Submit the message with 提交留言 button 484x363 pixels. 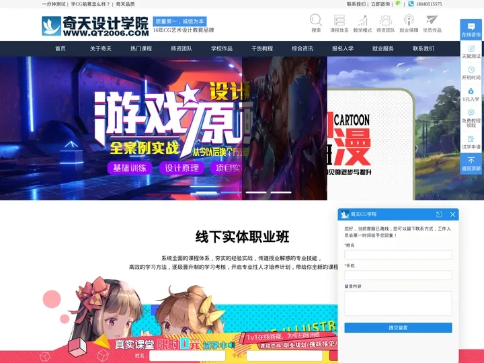tap(398, 327)
